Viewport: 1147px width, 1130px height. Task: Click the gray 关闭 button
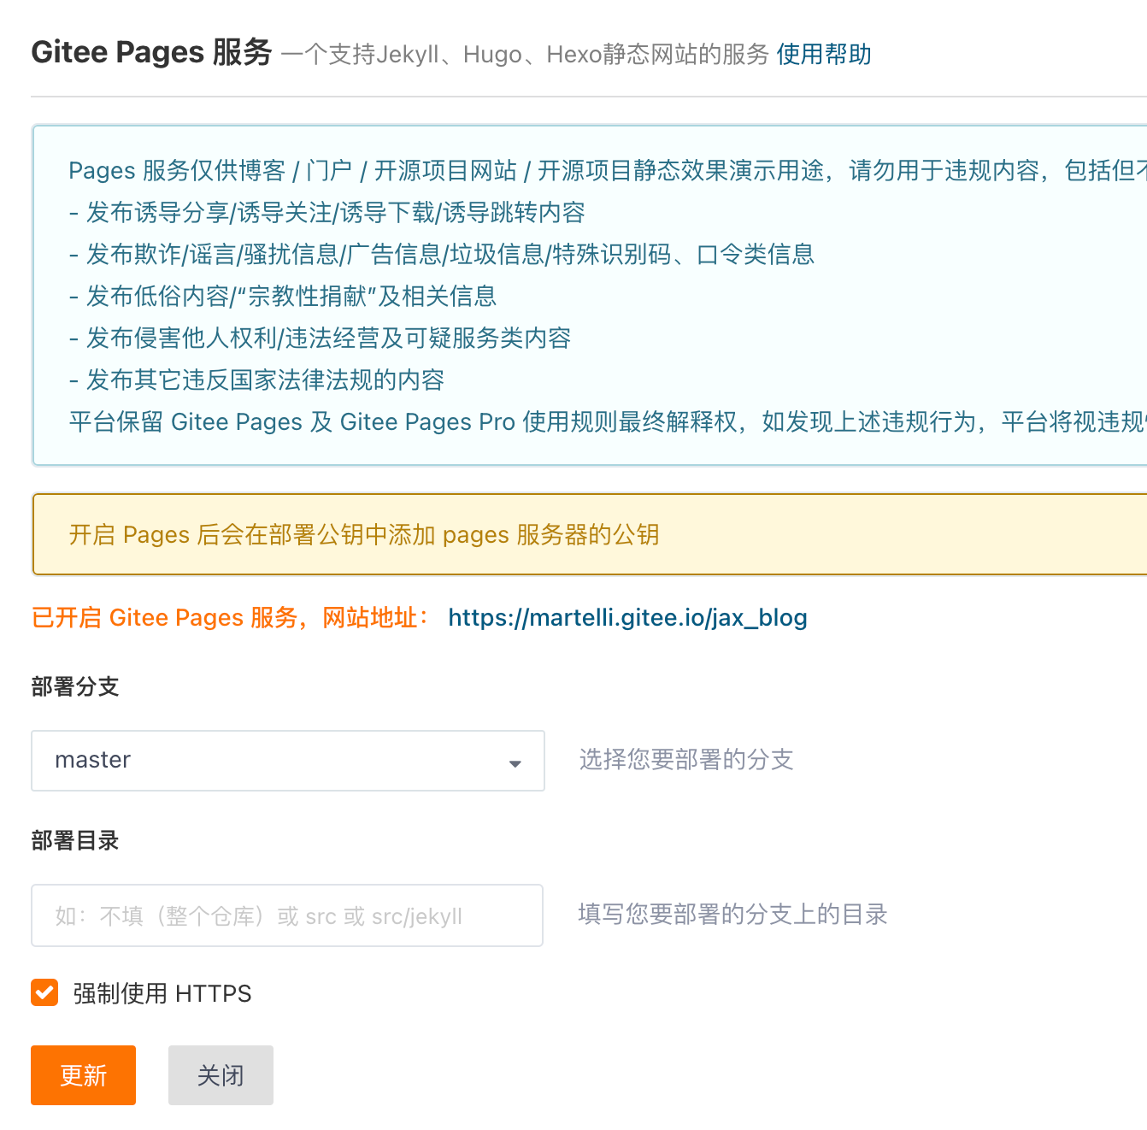point(221,1075)
